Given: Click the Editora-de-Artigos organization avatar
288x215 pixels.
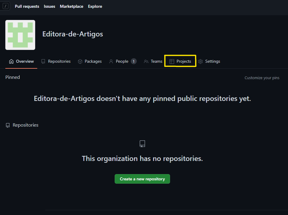Looking at the screenshot, I should point(20,35).
